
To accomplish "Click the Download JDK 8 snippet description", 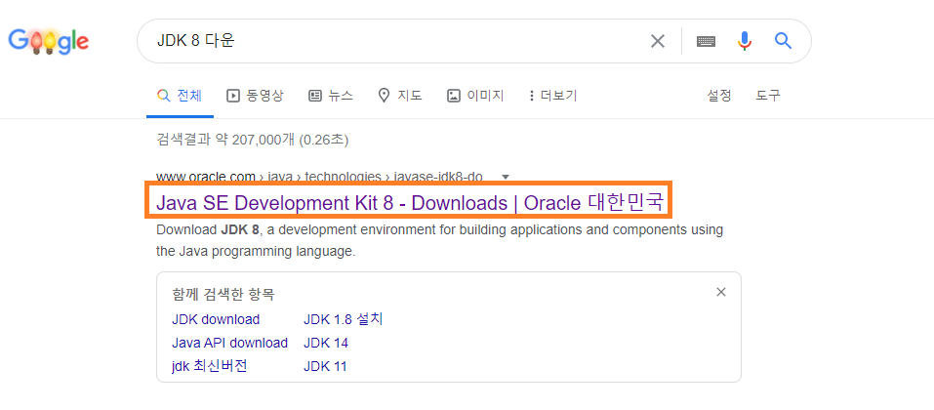I will coord(439,240).
